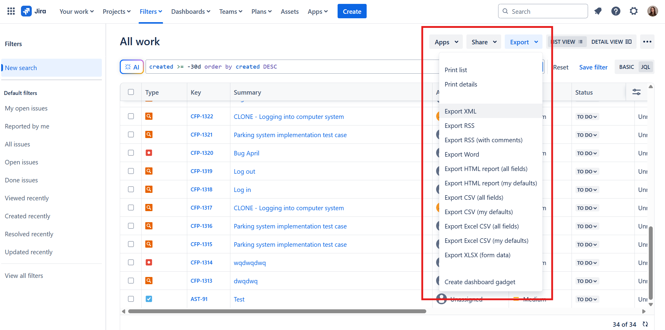Tick the select-all checkbox in header

click(x=131, y=92)
